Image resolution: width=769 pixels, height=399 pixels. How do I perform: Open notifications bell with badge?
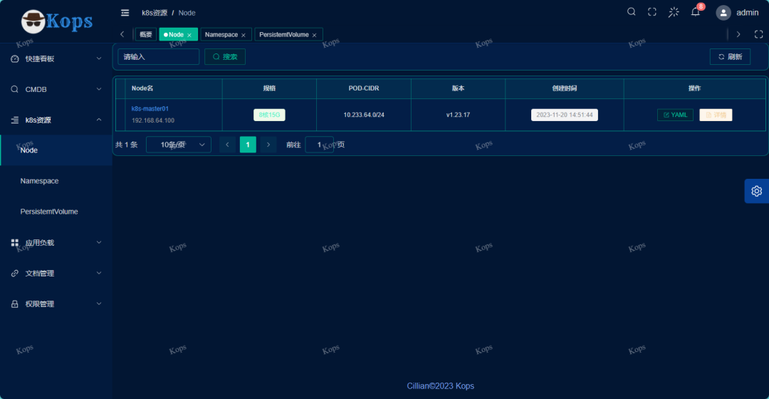tap(696, 11)
